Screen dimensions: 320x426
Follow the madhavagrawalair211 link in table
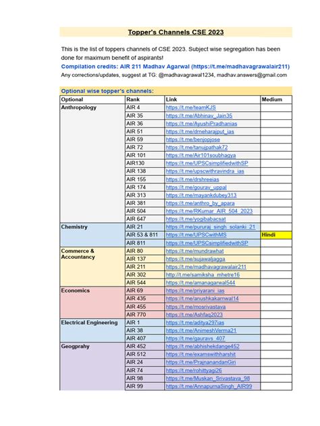click(206, 267)
